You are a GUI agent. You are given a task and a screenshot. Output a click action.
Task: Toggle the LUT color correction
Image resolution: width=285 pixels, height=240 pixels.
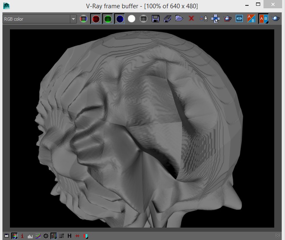click(61, 236)
